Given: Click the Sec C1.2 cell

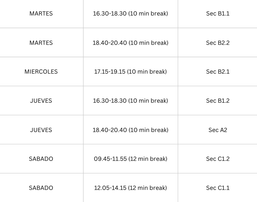Looking at the screenshot, I should tap(218, 159).
